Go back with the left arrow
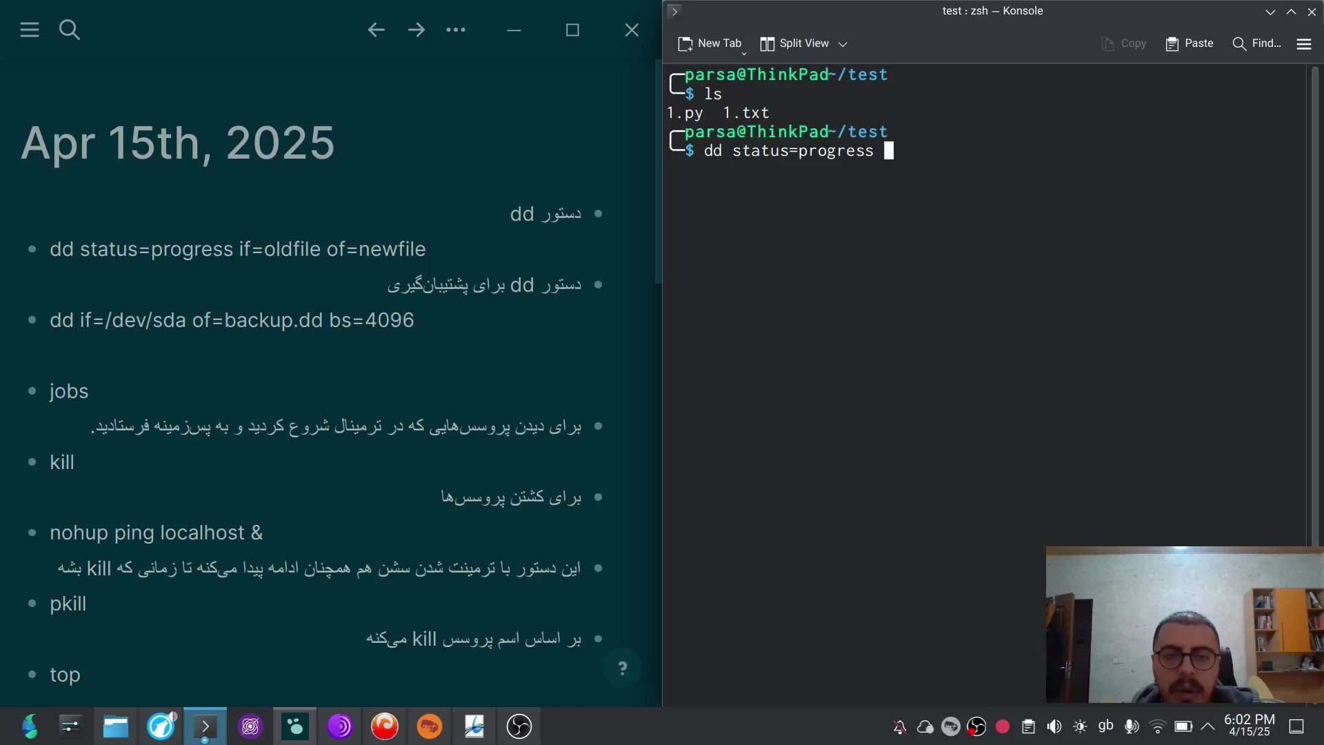The height and width of the screenshot is (745, 1324). pos(376,30)
